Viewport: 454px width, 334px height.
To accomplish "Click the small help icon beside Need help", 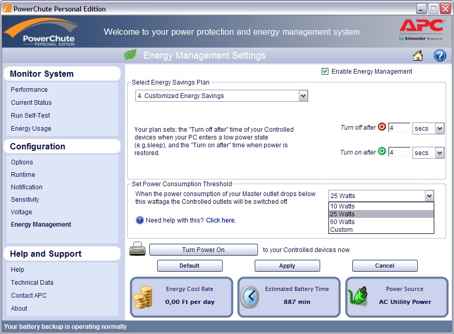I will click(x=140, y=220).
